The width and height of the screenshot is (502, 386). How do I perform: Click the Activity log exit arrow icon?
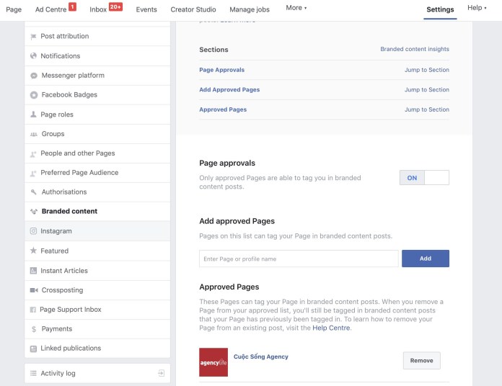(x=162, y=373)
